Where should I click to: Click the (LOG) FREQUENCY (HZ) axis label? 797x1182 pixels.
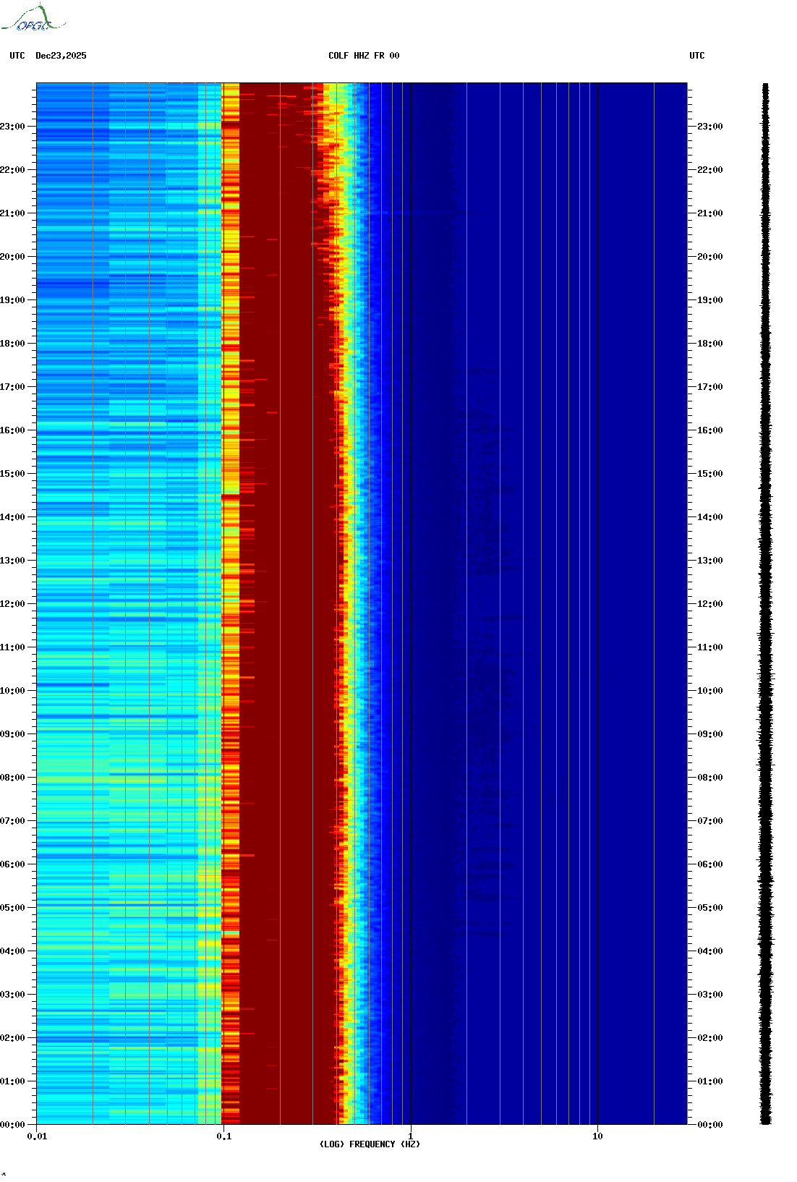click(370, 1144)
